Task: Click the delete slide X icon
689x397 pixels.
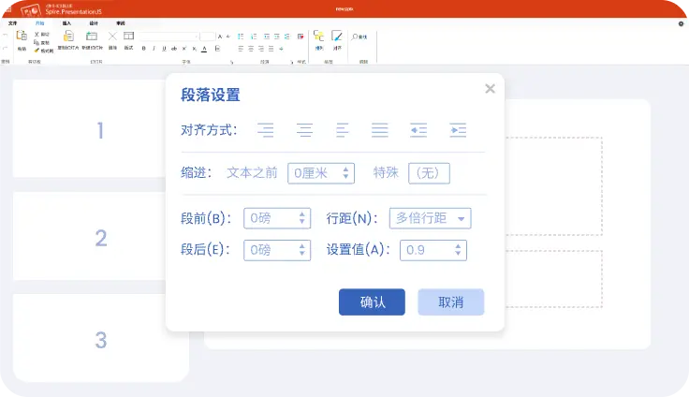Action: (112, 37)
